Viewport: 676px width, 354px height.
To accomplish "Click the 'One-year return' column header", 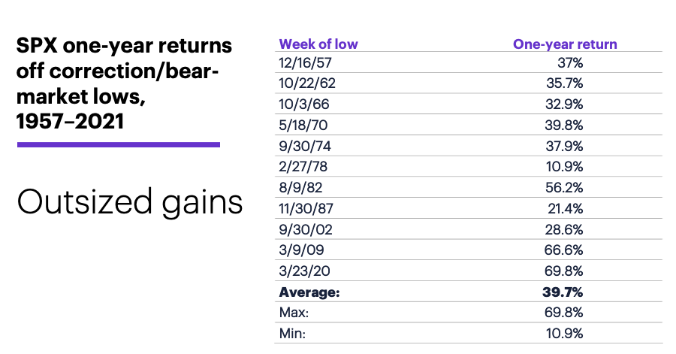I will pos(565,44).
